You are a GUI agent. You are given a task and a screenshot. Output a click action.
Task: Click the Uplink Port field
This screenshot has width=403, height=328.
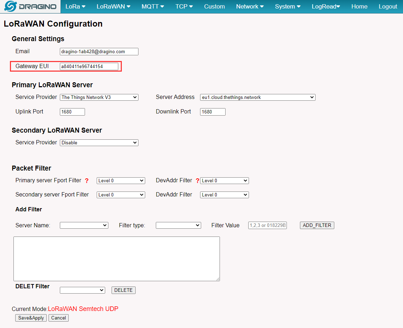(72, 112)
